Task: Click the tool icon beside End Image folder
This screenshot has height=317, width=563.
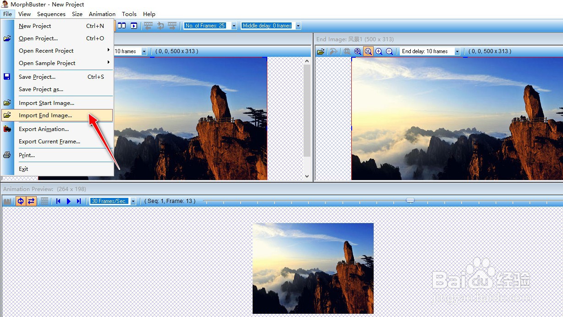Action: point(333,51)
